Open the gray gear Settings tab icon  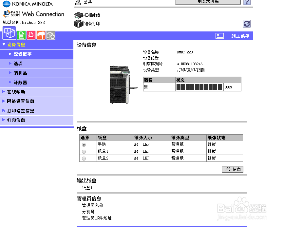pyautogui.click(x=50, y=35)
